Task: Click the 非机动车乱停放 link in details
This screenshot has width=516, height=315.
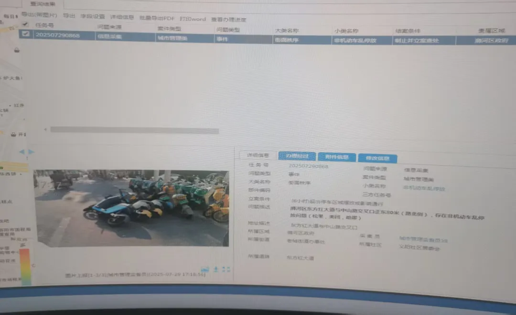Action: click(424, 188)
